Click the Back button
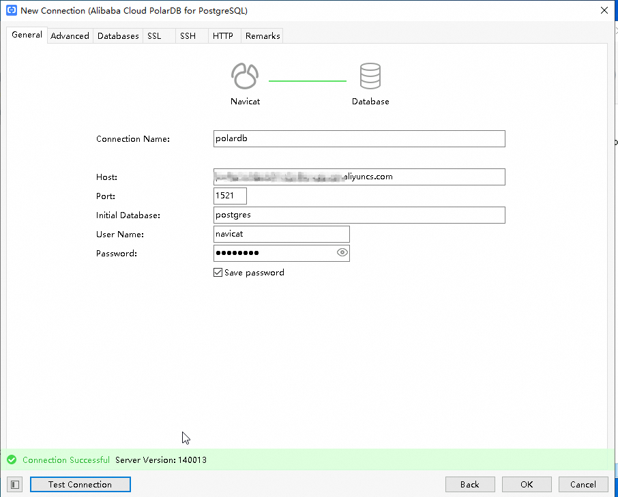Image resolution: width=618 pixels, height=497 pixels. pos(470,485)
